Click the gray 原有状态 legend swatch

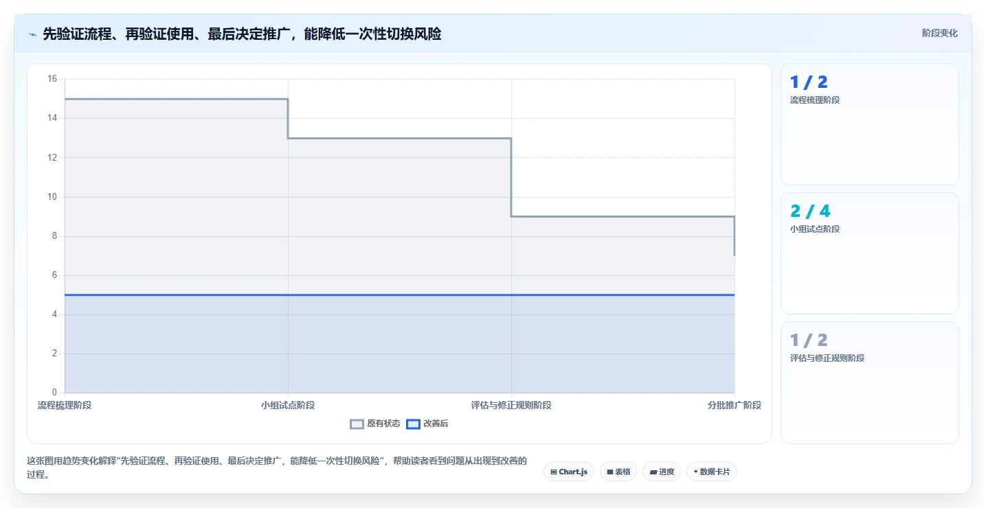(357, 424)
